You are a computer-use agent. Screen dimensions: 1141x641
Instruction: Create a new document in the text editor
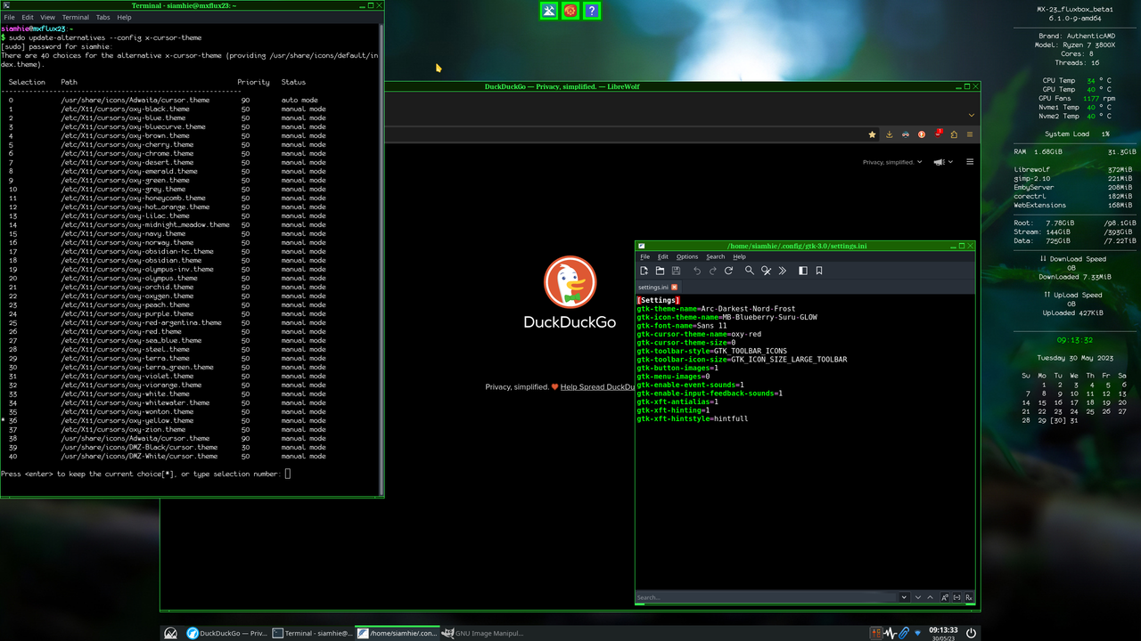coord(644,271)
